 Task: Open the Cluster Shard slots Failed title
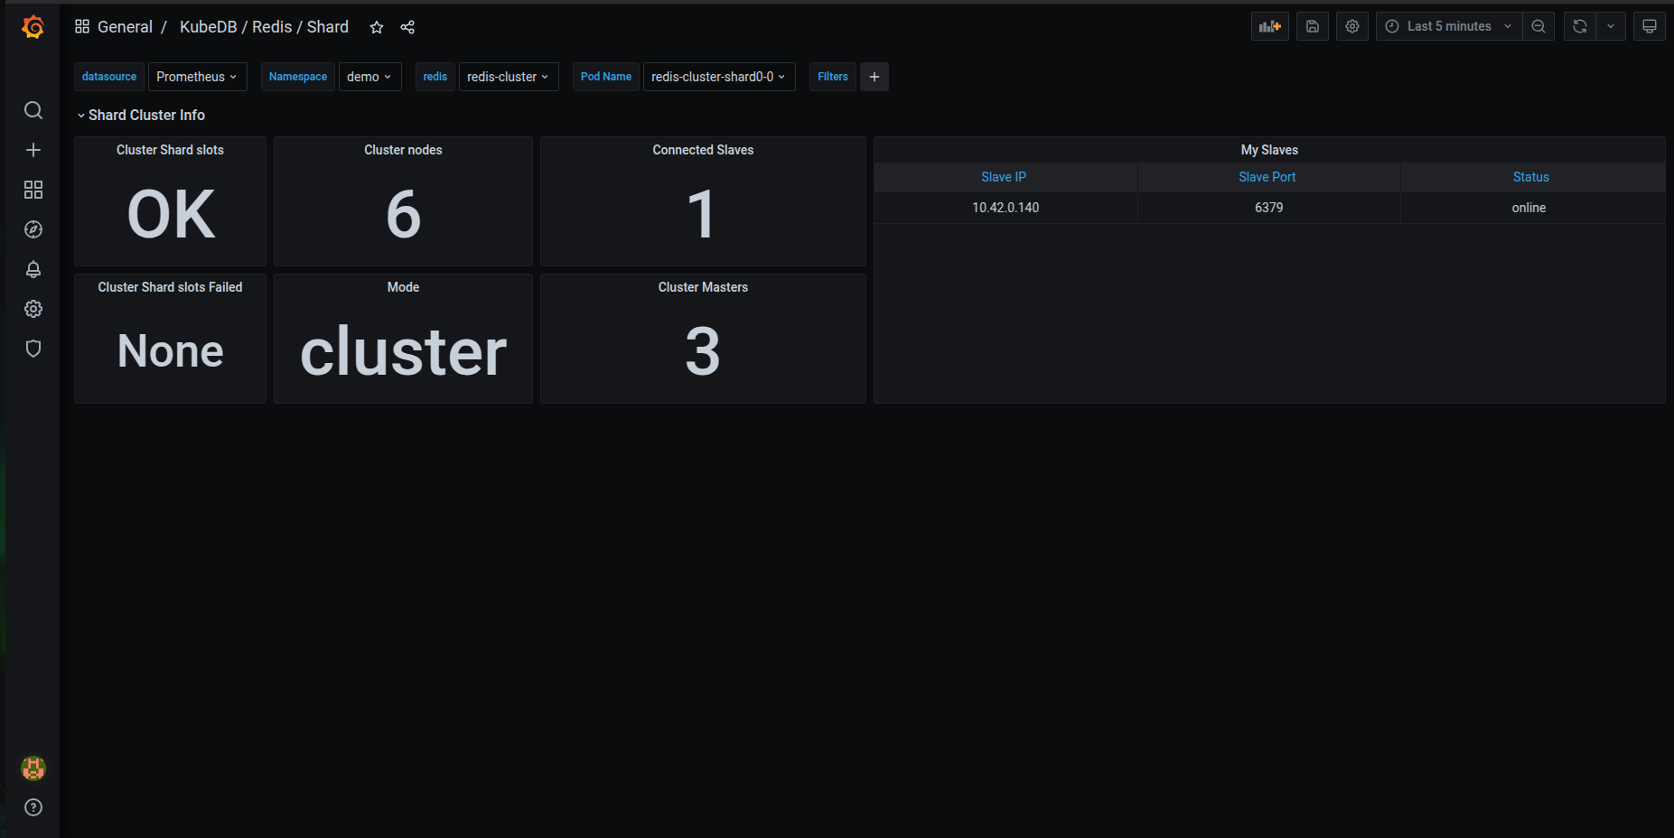point(170,287)
